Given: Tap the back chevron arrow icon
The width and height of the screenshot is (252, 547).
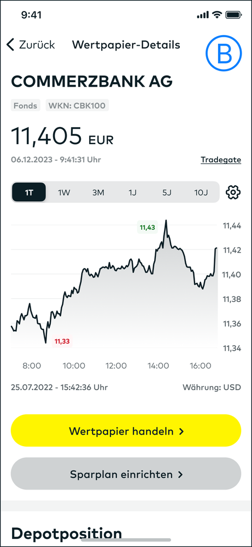Looking at the screenshot, I should [x=10, y=45].
